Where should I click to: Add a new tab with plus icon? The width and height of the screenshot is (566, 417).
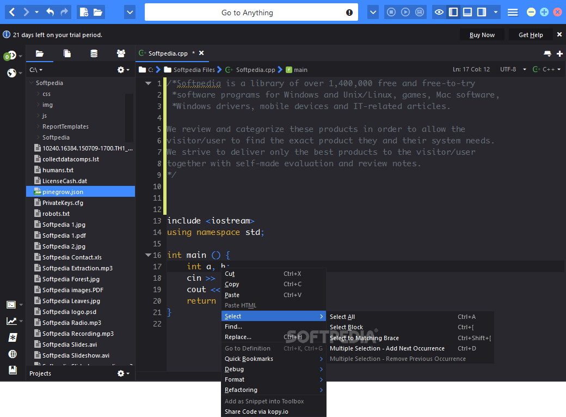tap(559, 54)
